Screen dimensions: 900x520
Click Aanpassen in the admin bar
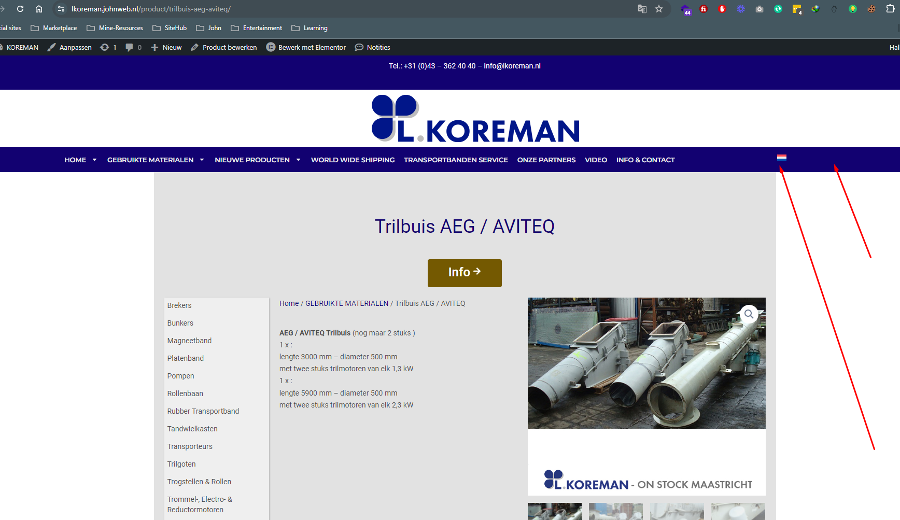(69, 47)
